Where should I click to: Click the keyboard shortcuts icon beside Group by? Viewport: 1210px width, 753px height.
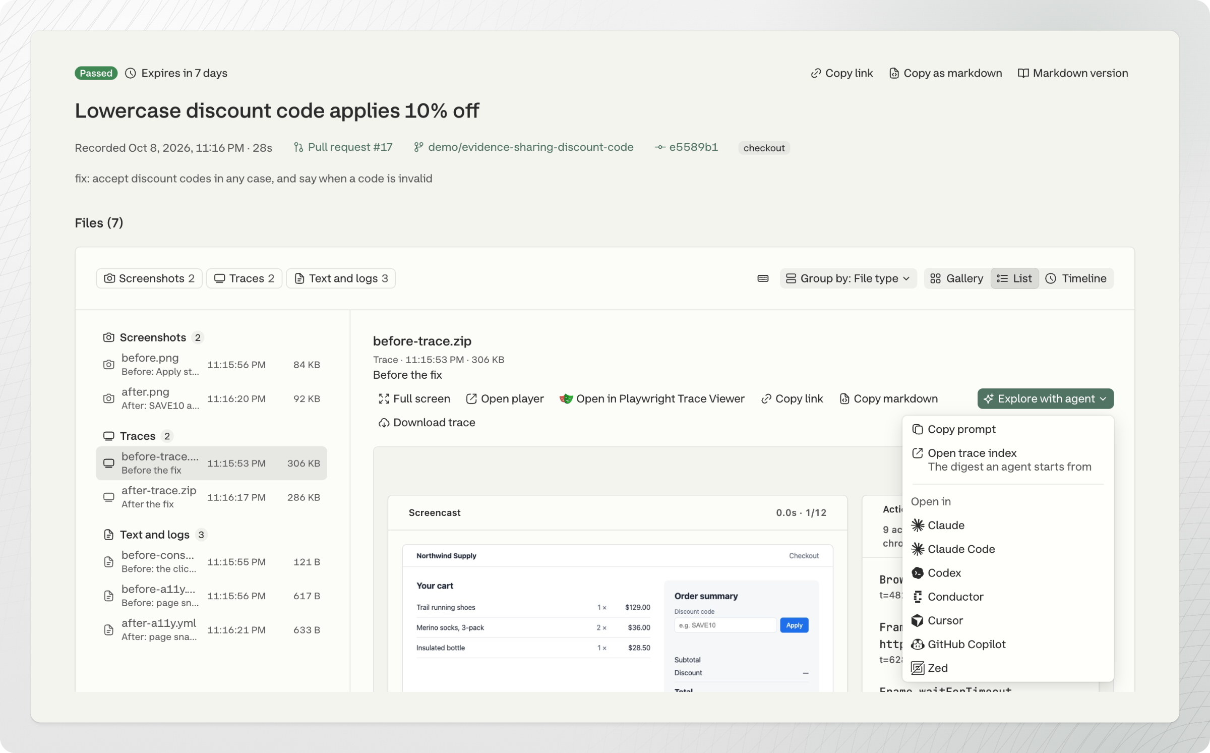click(x=763, y=278)
